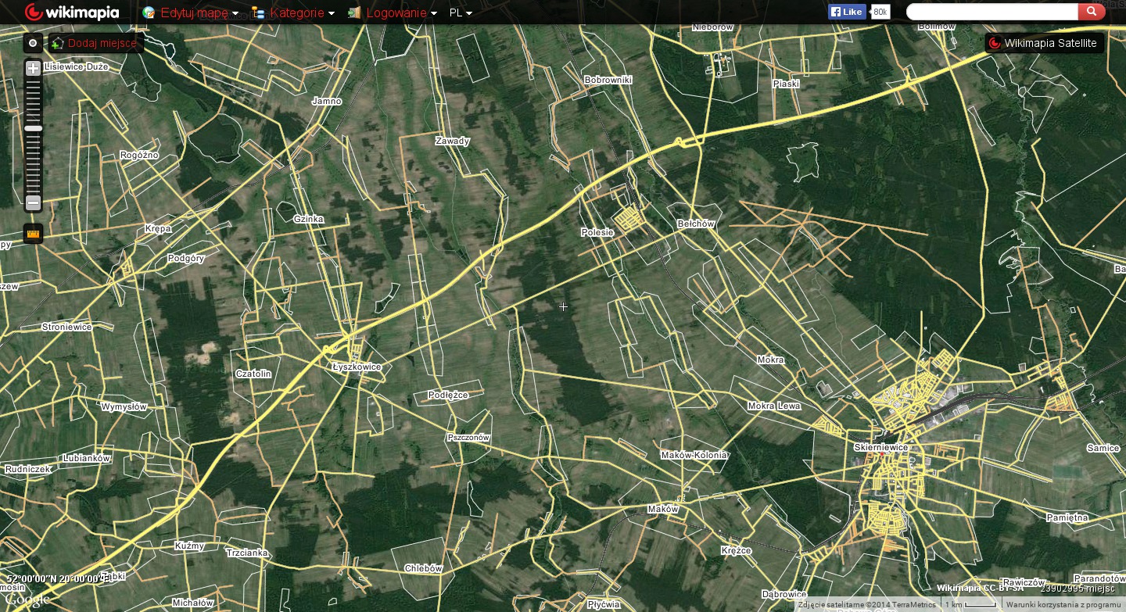This screenshot has height=612, width=1126.
Task: Click the Bobrowniki place label
Action: (608, 80)
